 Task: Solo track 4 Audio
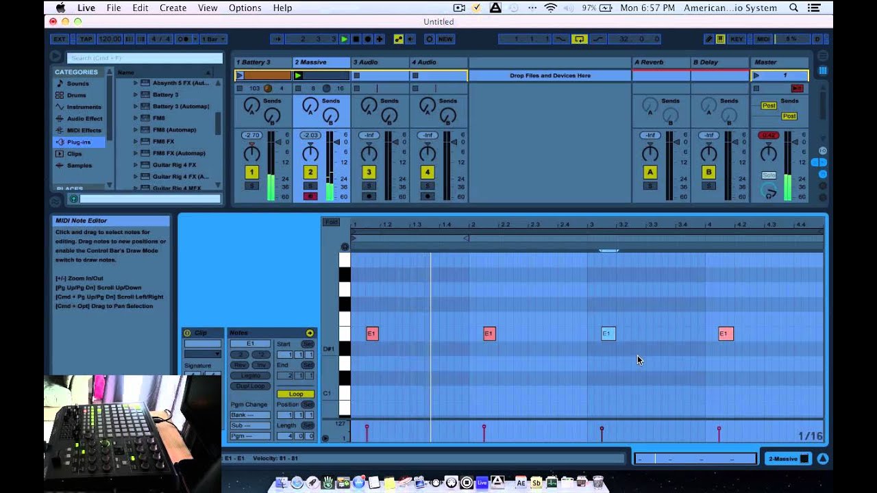click(428, 186)
